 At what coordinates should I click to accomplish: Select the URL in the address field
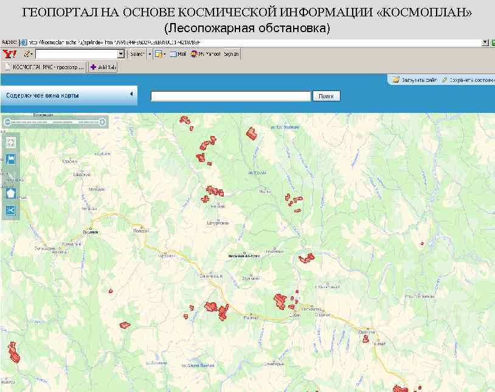coord(114,42)
